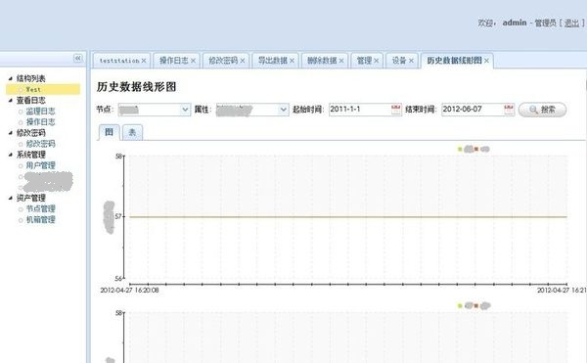Switch to the 删除数据 tab

322,61
